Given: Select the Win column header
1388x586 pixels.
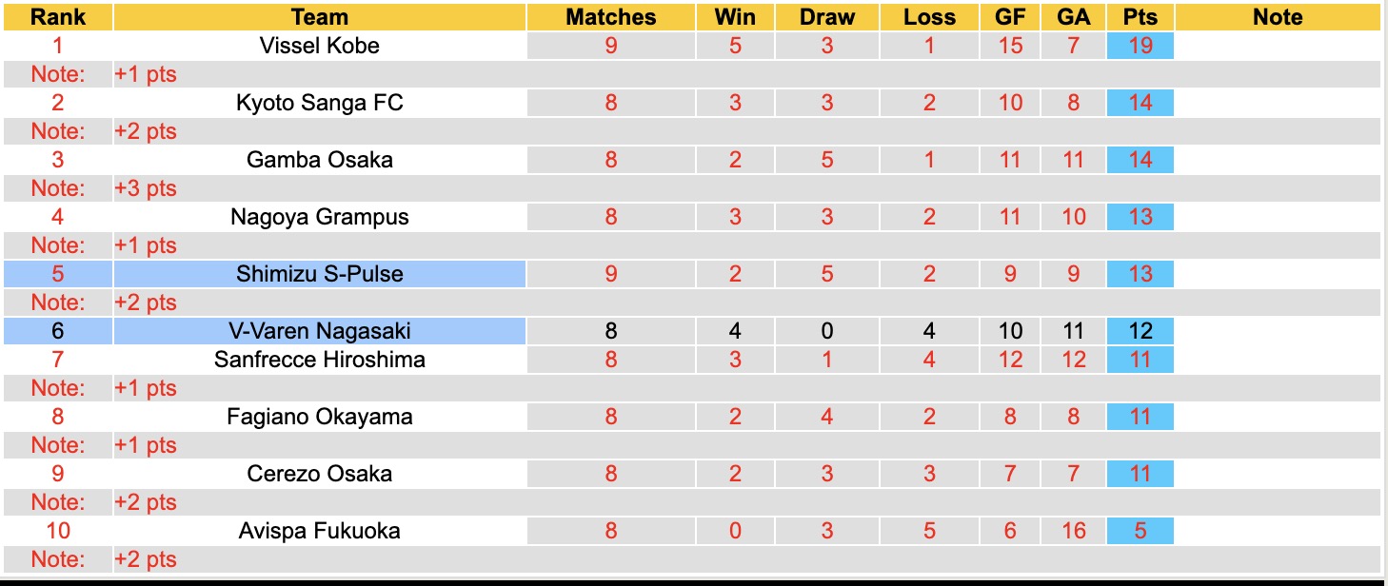Looking at the screenshot, I should click(x=735, y=17).
